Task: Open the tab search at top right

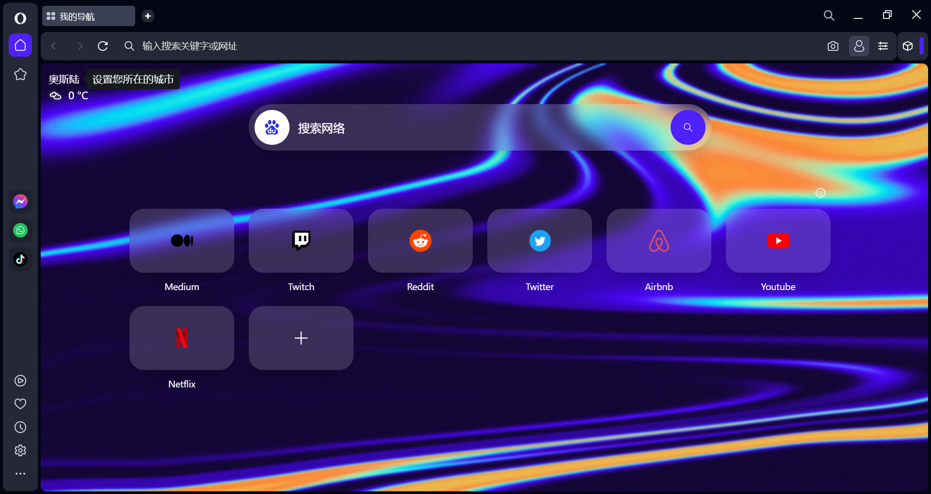Action: pos(829,15)
